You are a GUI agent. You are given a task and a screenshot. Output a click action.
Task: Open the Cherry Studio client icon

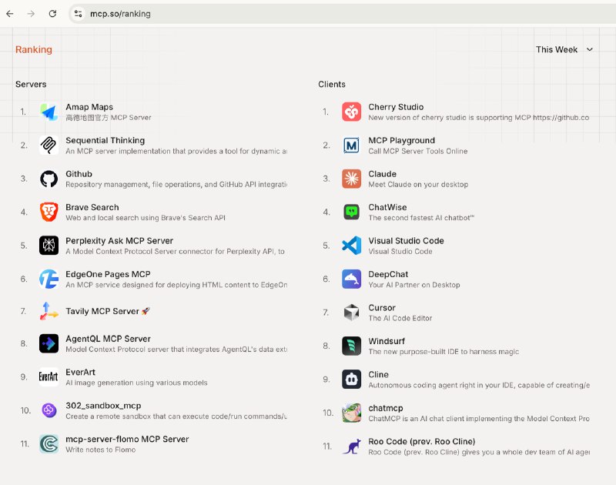pyautogui.click(x=351, y=112)
